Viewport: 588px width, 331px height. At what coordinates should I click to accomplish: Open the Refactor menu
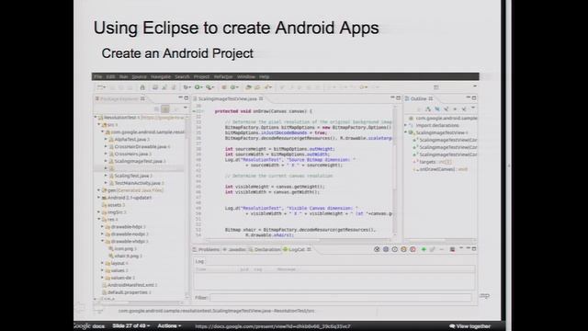click(223, 76)
